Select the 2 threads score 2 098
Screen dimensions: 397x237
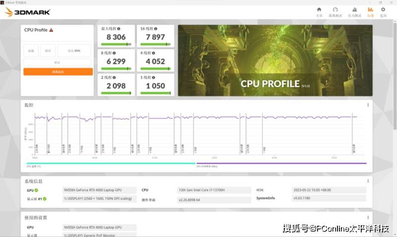116,86
